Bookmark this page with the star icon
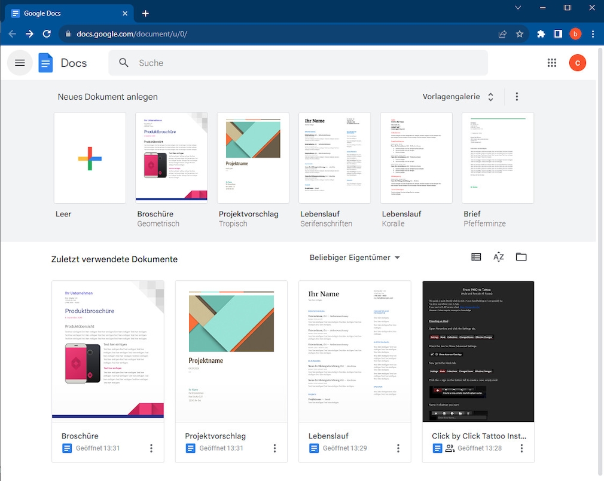The width and height of the screenshot is (604, 481). coord(520,34)
